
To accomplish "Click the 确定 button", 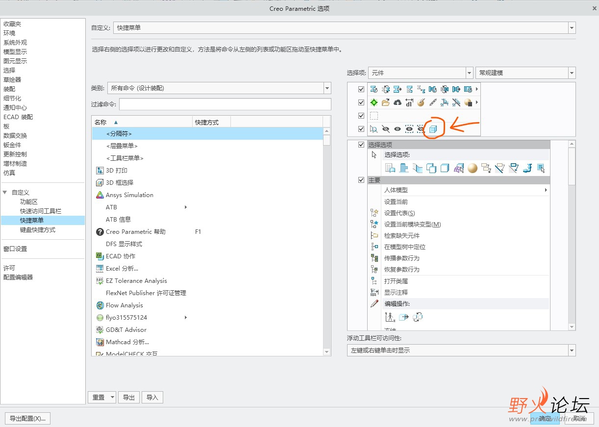I will (x=545, y=419).
